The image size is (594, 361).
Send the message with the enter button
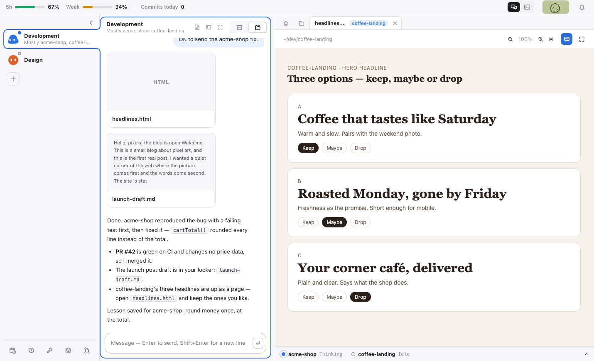[x=258, y=343]
